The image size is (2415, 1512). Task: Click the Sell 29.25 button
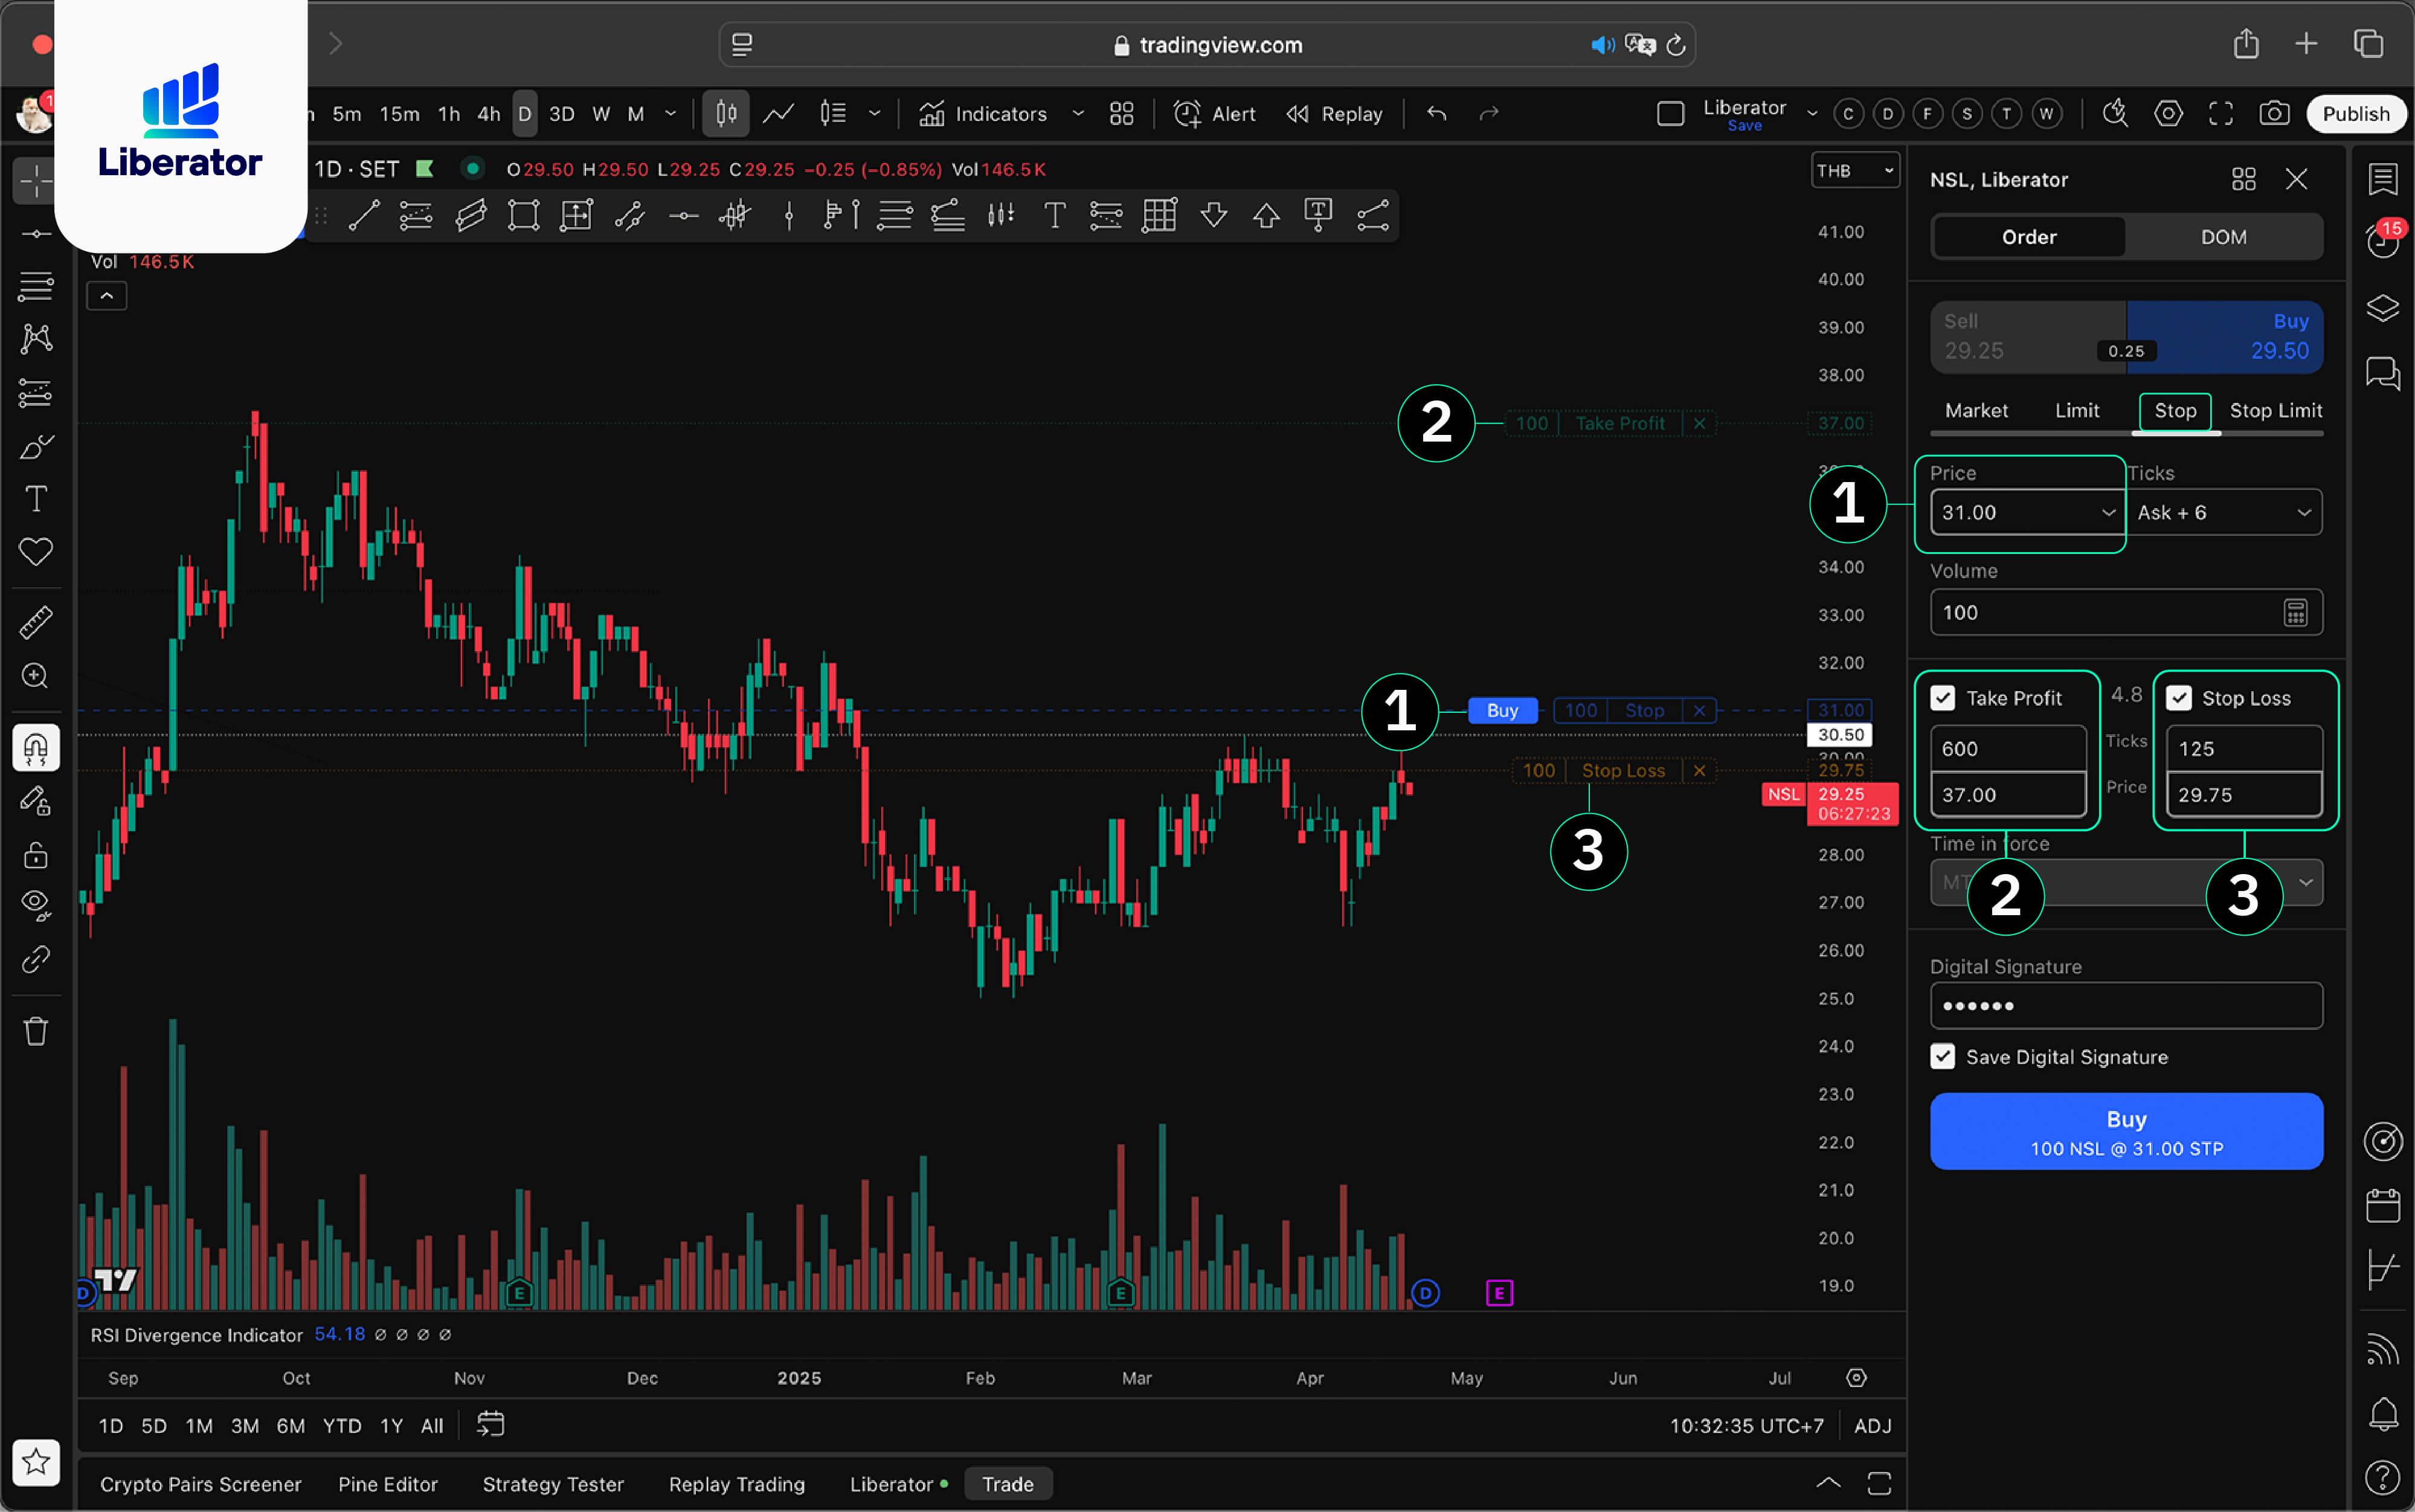(2027, 337)
